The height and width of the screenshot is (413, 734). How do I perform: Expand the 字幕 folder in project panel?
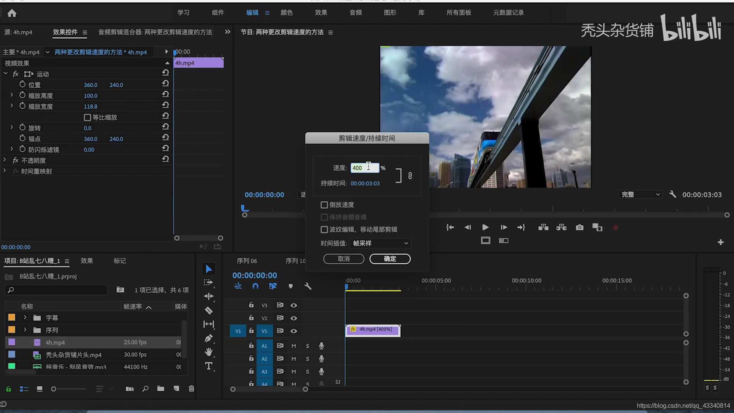25,317
